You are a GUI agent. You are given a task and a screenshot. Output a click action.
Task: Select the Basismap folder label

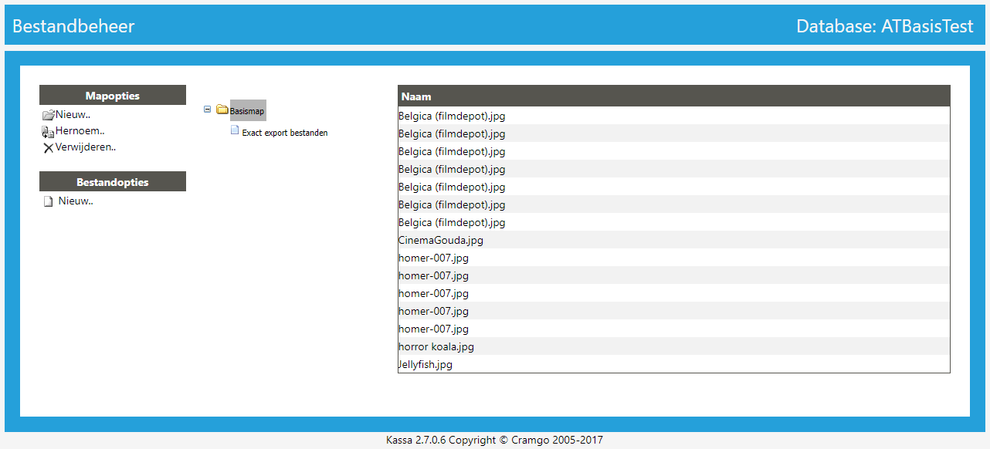[x=247, y=111]
